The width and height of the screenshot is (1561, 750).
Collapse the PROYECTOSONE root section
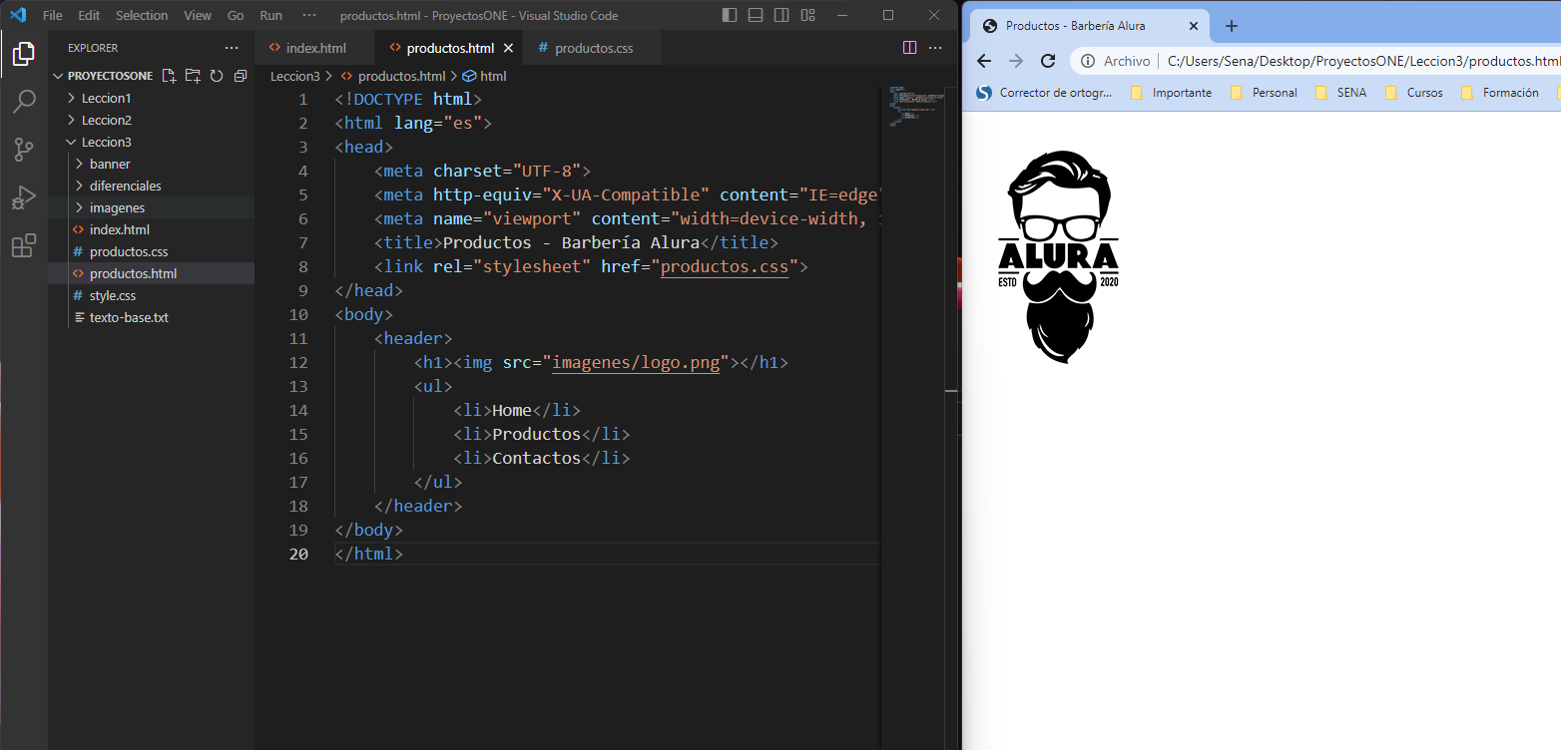pyautogui.click(x=110, y=76)
